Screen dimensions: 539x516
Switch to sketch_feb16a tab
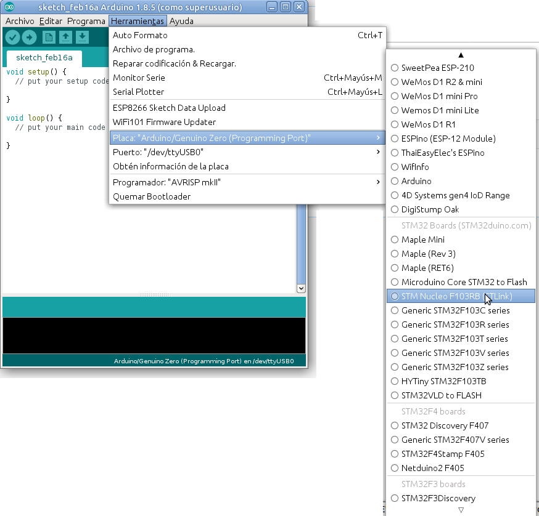[44, 58]
